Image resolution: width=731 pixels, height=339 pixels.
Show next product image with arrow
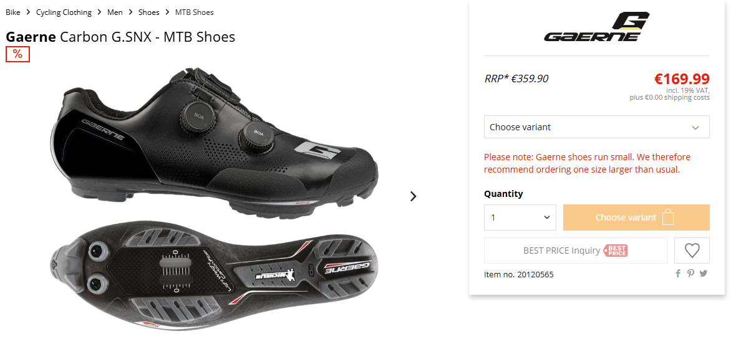click(413, 196)
